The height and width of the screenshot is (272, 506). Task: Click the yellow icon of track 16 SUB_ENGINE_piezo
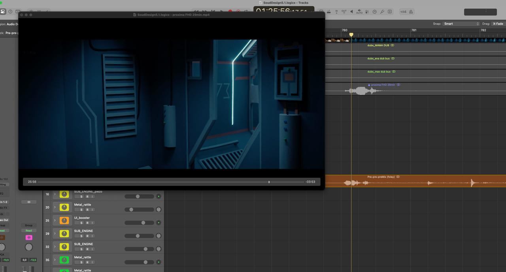[64, 194]
